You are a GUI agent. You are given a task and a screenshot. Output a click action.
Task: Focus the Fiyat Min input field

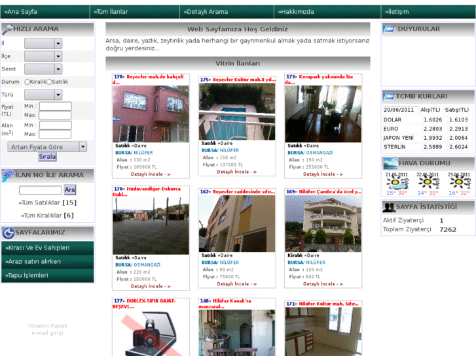tap(55, 106)
